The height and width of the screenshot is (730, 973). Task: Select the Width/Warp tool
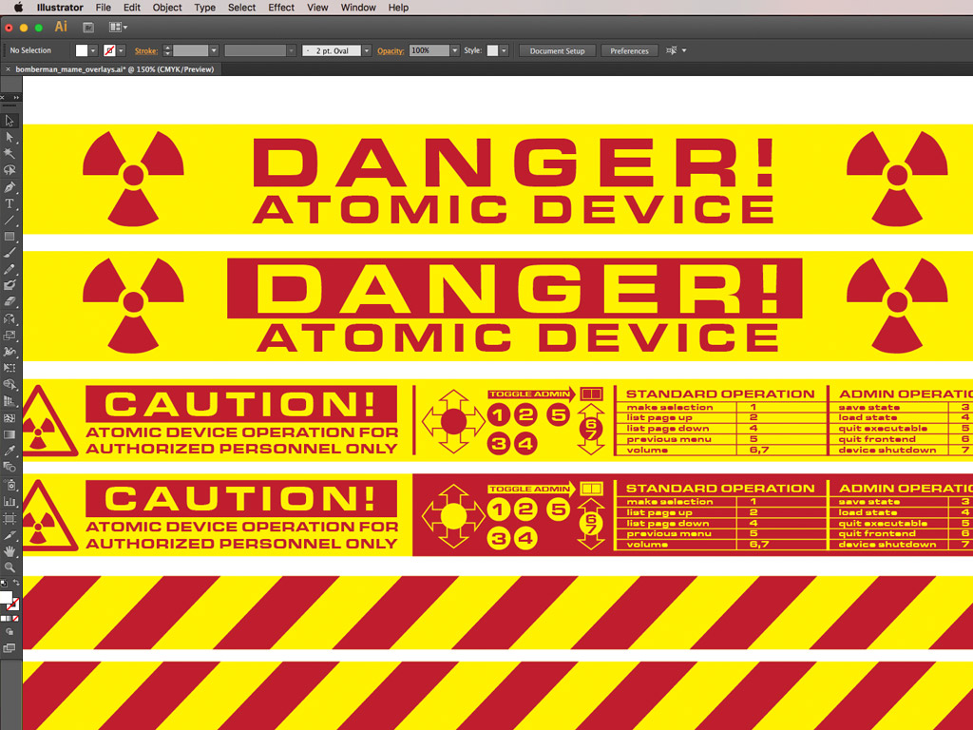click(x=10, y=352)
